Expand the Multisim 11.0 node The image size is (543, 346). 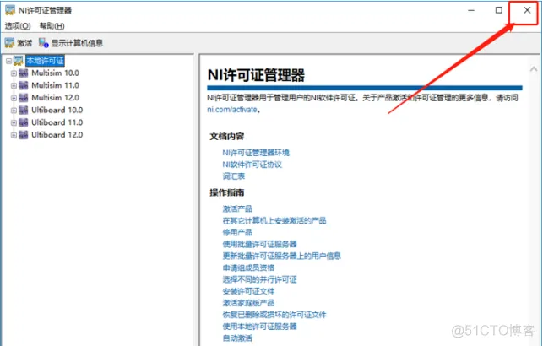click(x=14, y=86)
